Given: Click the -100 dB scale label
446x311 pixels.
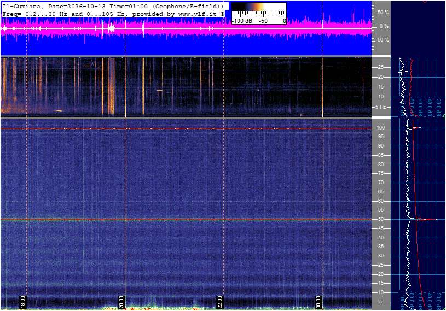Looking at the screenshot, I should pos(242,21).
